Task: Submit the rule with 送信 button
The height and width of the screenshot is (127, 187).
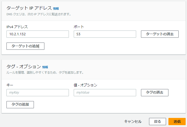Action: [177, 122]
